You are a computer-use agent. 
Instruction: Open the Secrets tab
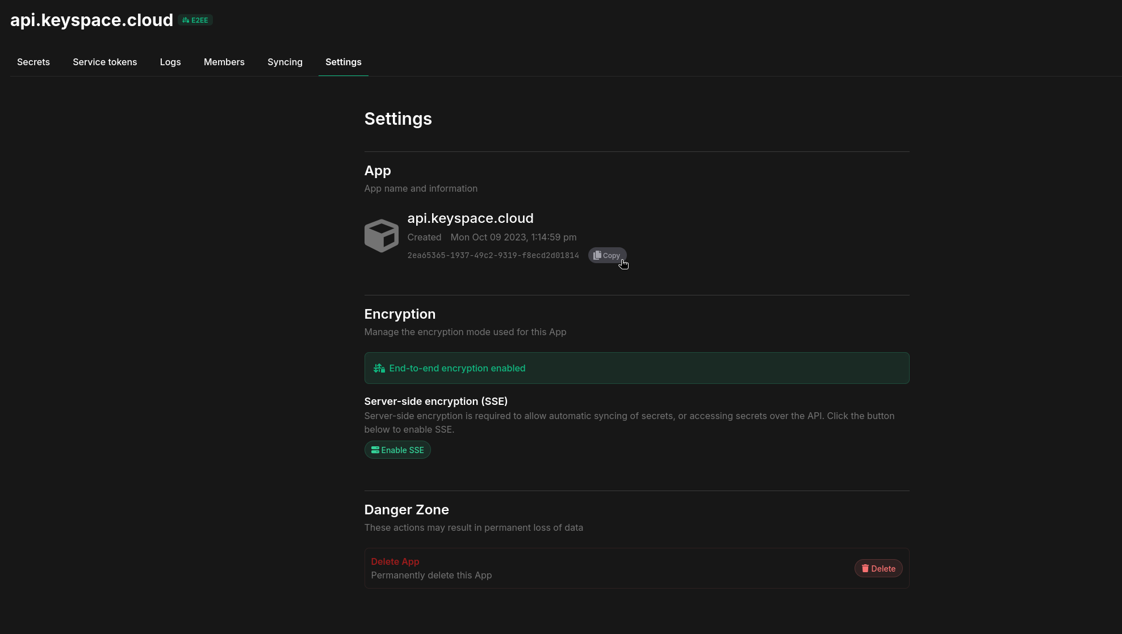34,62
